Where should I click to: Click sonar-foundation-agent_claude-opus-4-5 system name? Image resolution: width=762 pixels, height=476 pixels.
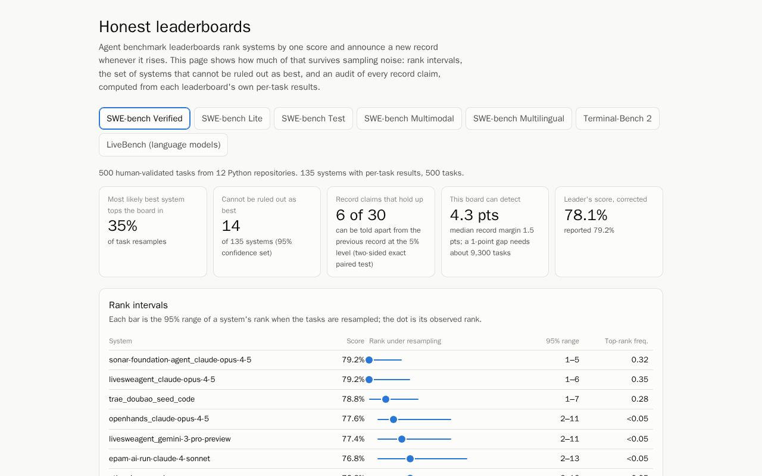(x=180, y=360)
